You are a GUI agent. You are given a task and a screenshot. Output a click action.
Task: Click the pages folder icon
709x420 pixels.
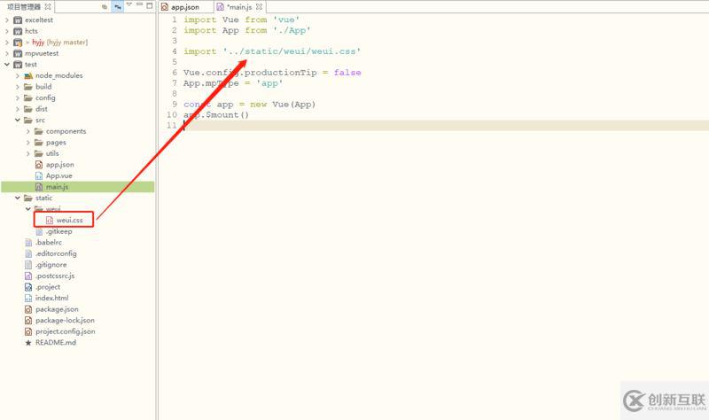coord(39,143)
